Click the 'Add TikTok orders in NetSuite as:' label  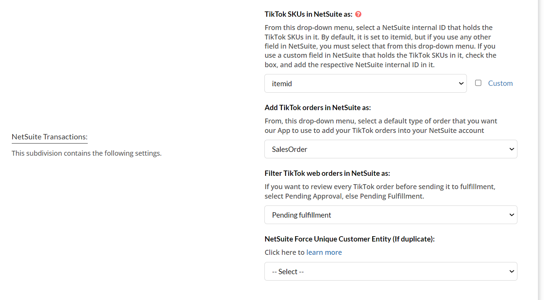click(x=318, y=107)
